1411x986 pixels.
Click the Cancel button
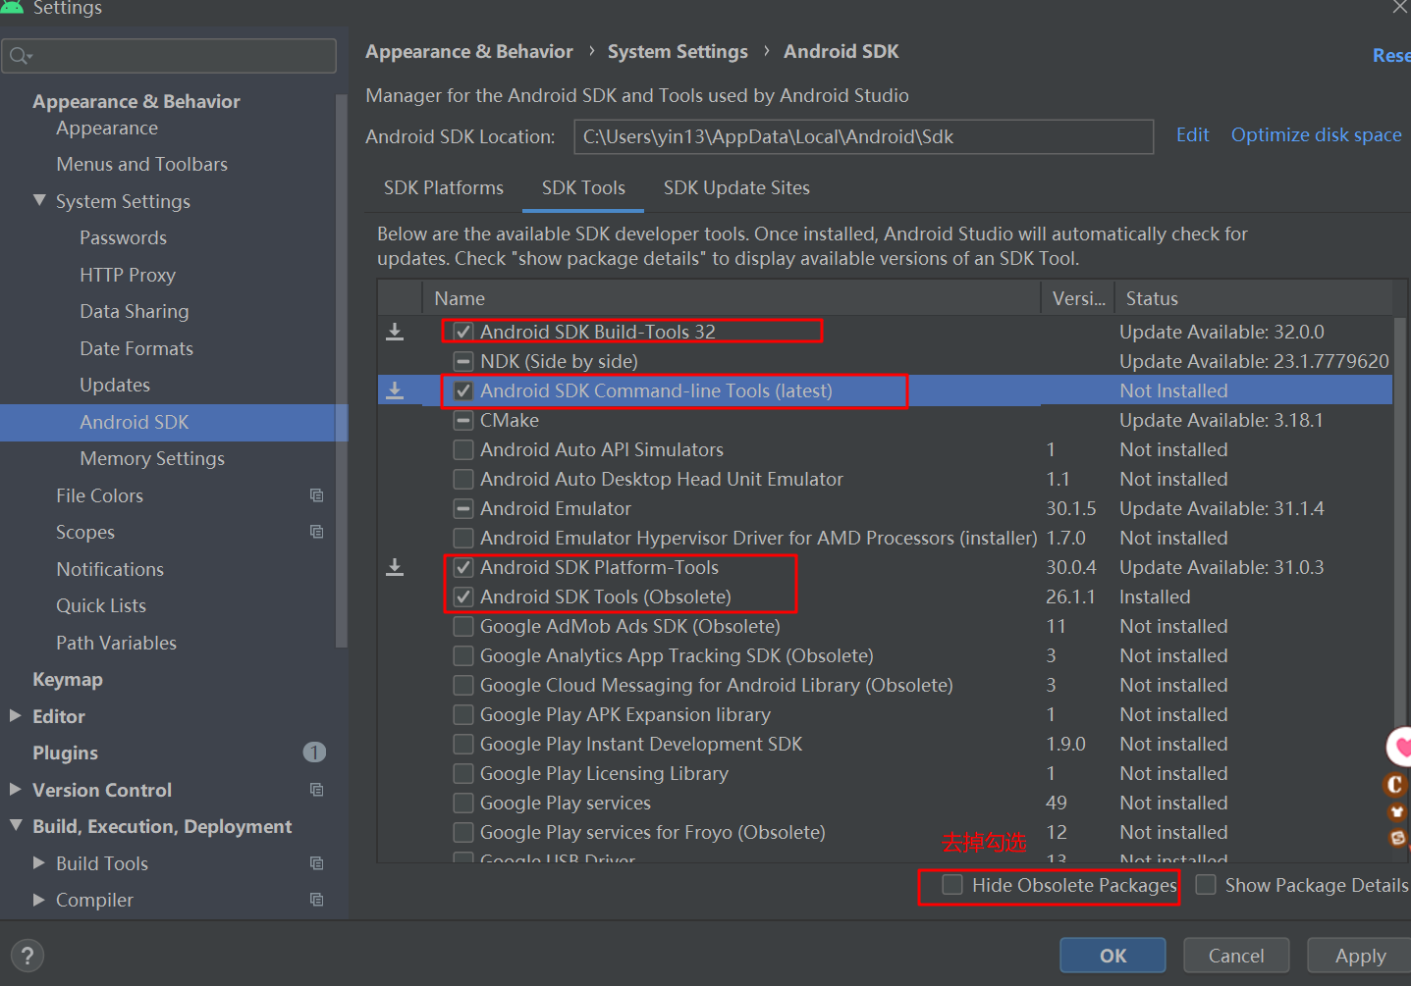tap(1236, 955)
